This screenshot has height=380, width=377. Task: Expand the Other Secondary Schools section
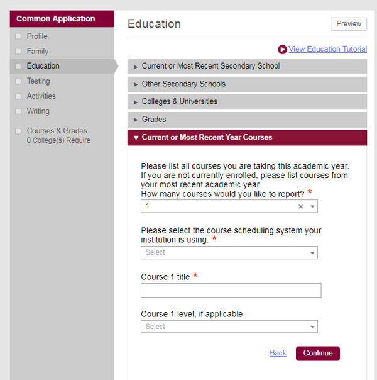[183, 84]
